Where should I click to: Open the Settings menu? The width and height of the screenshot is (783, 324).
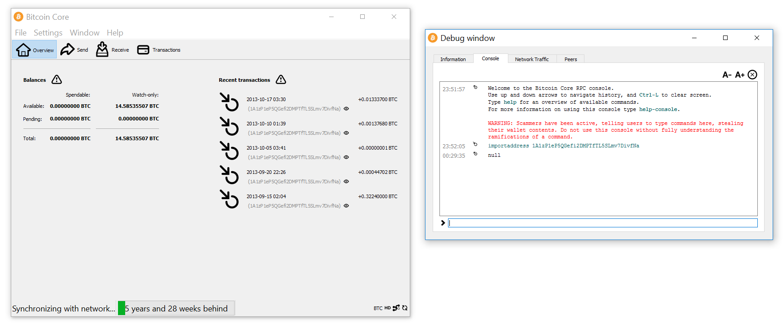[x=48, y=33]
